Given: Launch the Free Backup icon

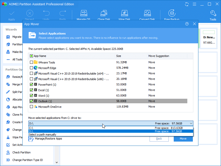Looking at the screenshot, I should click(x=172, y=13).
